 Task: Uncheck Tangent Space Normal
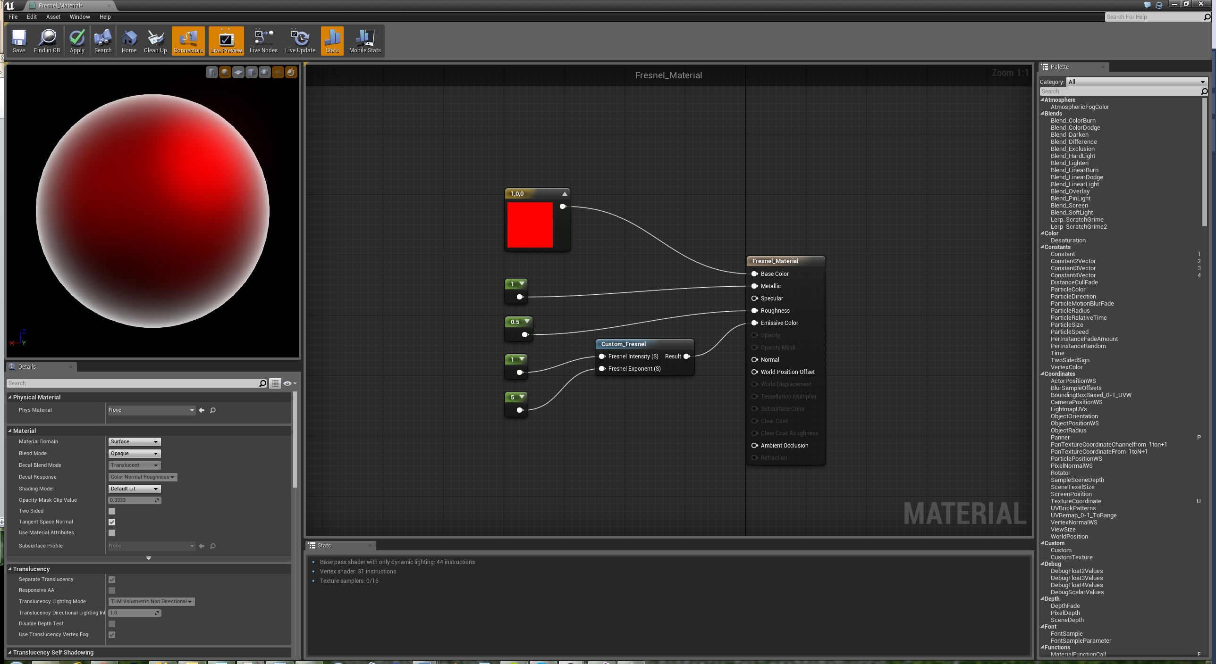click(112, 522)
